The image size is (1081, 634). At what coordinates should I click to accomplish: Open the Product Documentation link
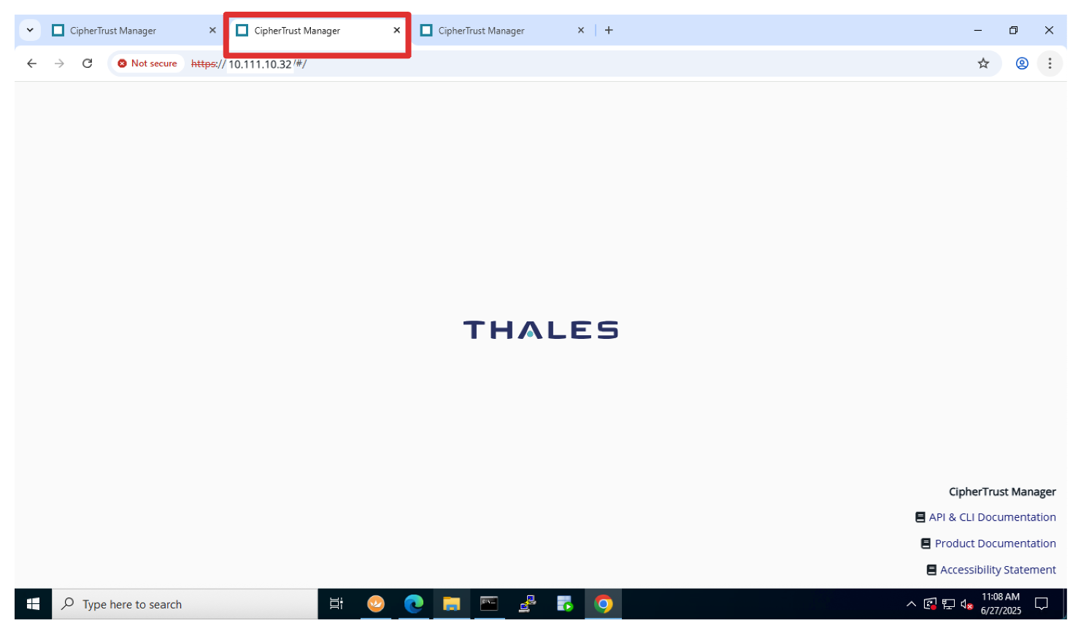(994, 543)
